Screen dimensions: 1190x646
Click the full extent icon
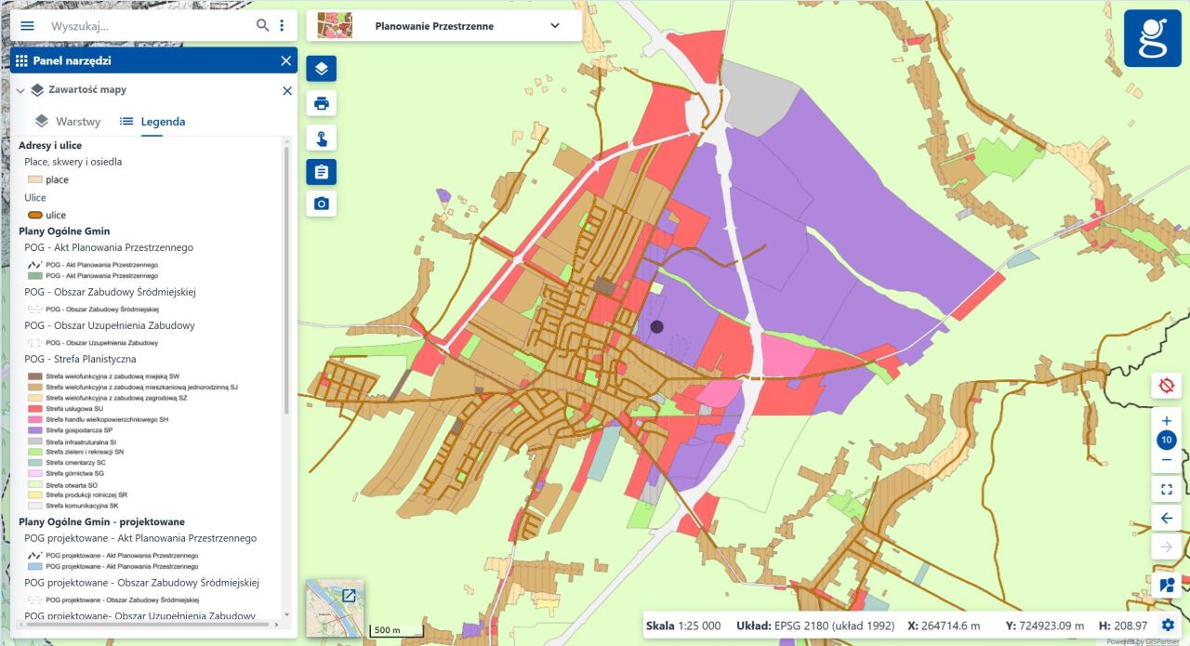1166,488
